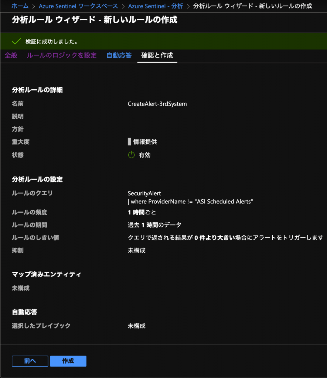Image resolution: width=327 pixels, height=378 pixels.
Task: Click the 情報提供 severity text
Action: point(145,142)
